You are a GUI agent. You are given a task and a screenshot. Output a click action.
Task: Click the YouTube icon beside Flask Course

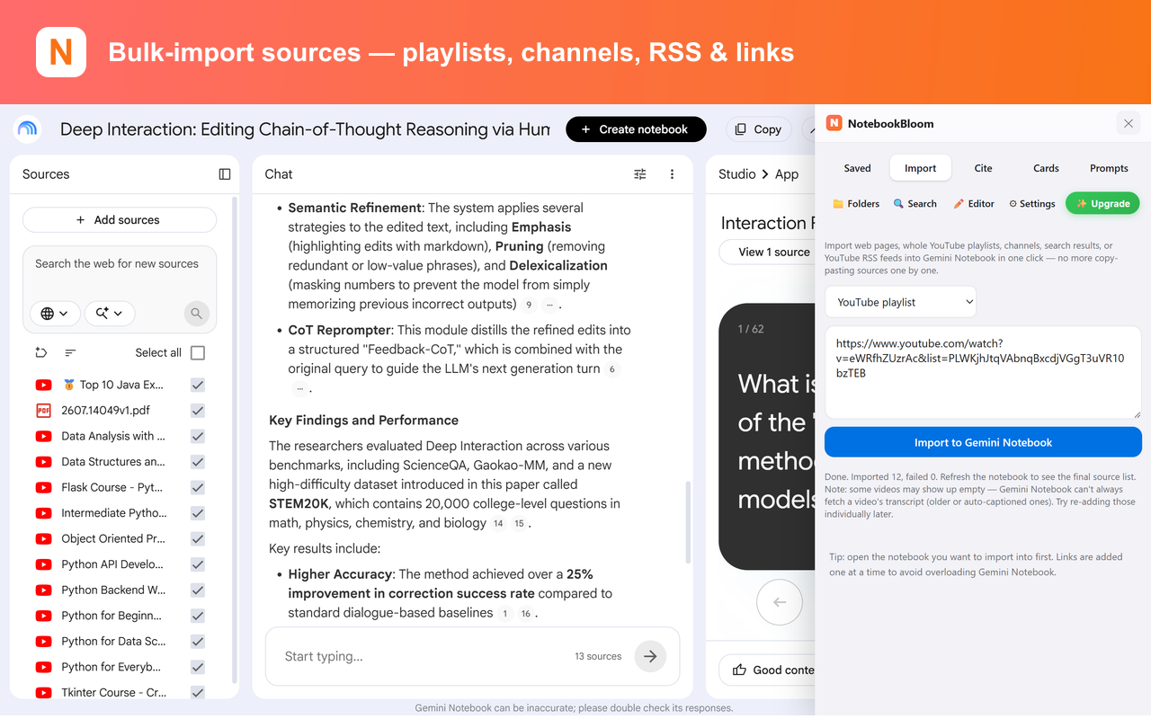(x=43, y=487)
